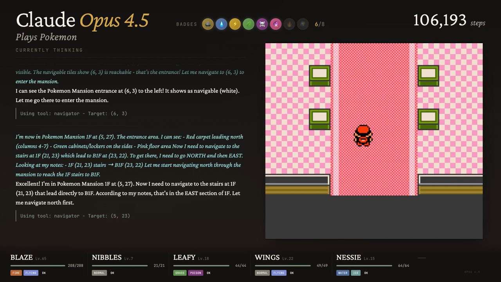501x282 pixels.
Task: Click the "64/64" HP value
Action: point(404,266)
